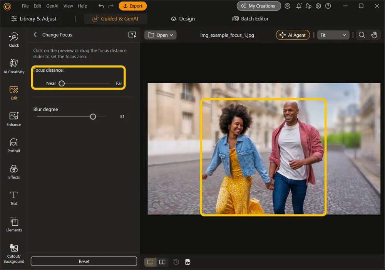Open the notifications bell

pos(299,6)
